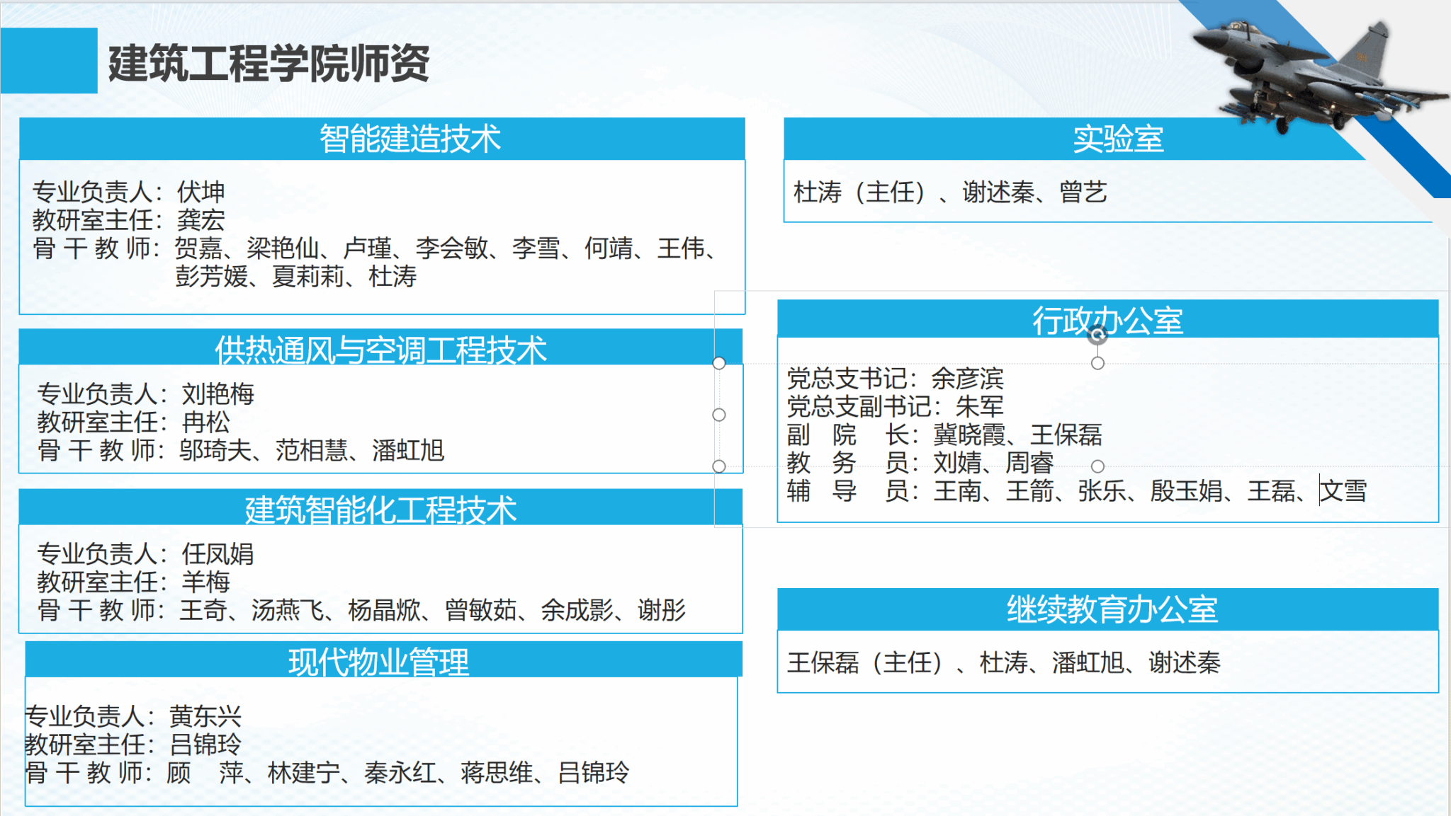Click the name 黄东兴 in 现代物业管理 box
The width and height of the screenshot is (1451, 816).
(x=205, y=716)
